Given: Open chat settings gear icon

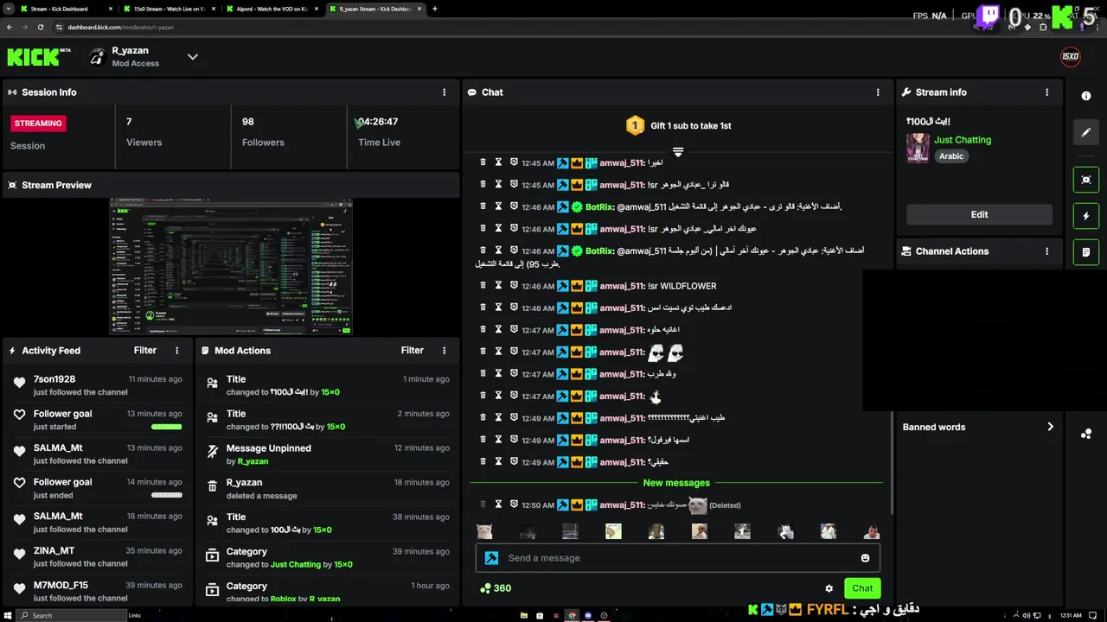Looking at the screenshot, I should pyautogui.click(x=829, y=588).
